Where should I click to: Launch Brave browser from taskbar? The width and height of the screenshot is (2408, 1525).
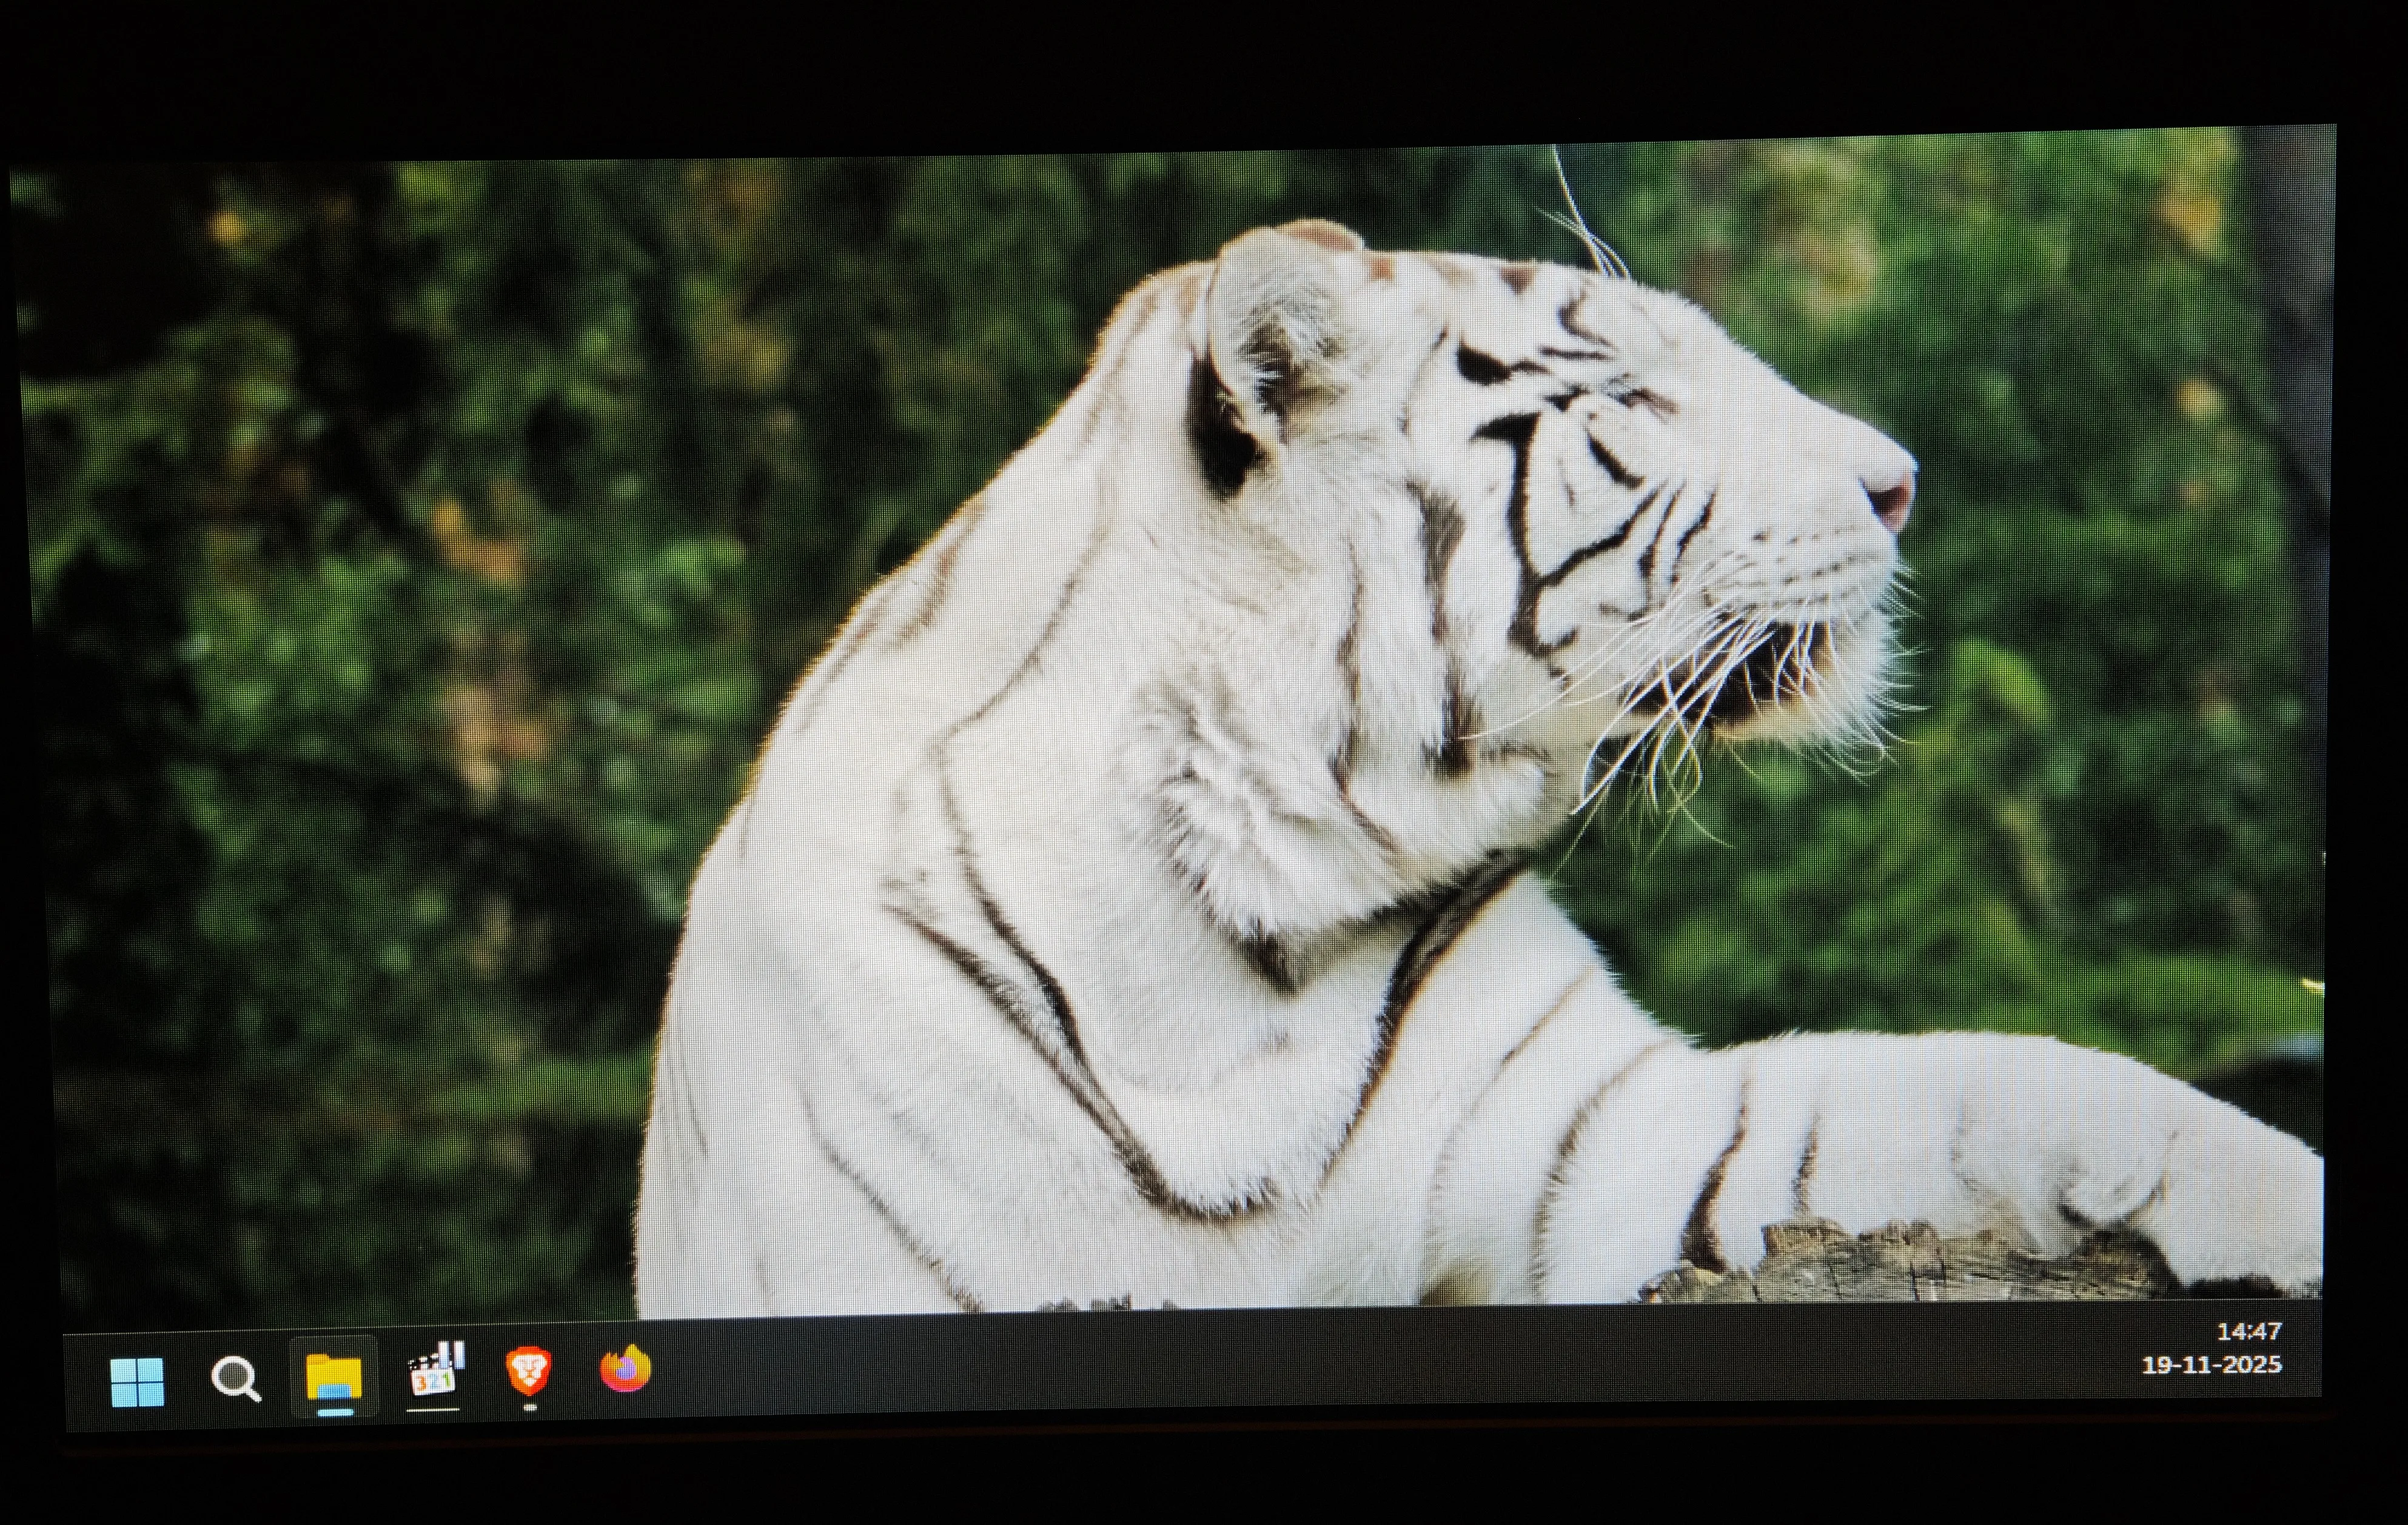pos(528,1370)
